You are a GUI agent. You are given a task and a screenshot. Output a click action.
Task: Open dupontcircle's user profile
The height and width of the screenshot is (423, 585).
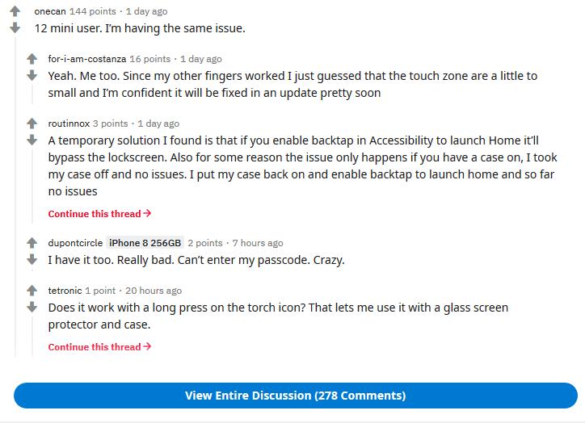75,243
